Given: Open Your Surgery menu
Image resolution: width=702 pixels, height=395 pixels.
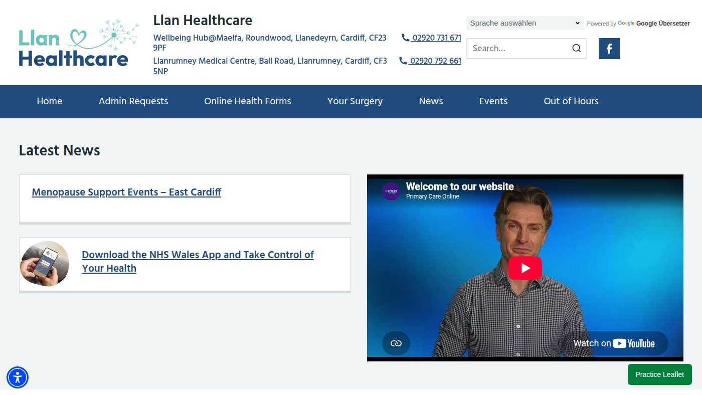Looking at the screenshot, I should (x=355, y=101).
